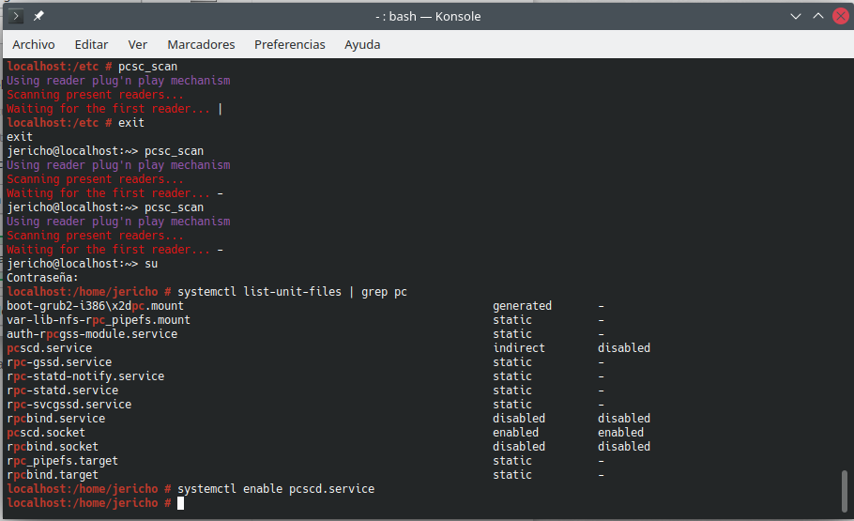
Task: Open the Preferencias menu
Action: pos(290,44)
